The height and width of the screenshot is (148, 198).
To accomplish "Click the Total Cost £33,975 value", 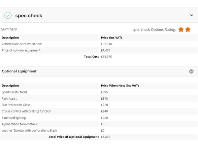I will tap(106, 57).
